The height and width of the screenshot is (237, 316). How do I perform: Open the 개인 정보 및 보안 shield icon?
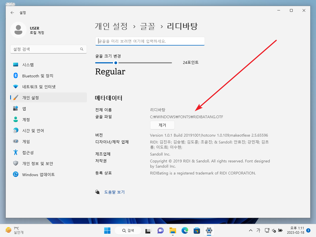pyautogui.click(x=16, y=163)
